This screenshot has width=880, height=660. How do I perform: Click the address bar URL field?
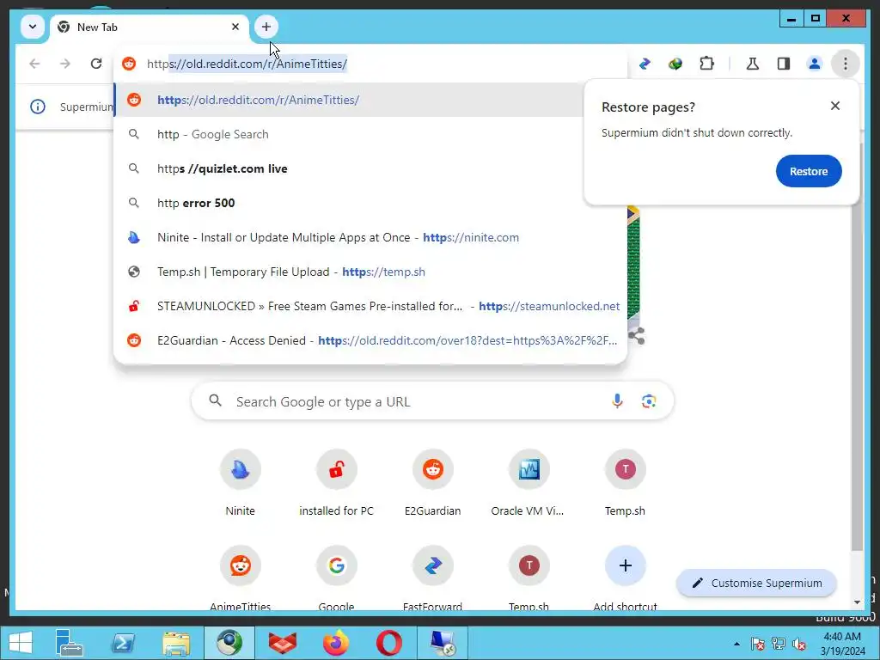[370, 64]
